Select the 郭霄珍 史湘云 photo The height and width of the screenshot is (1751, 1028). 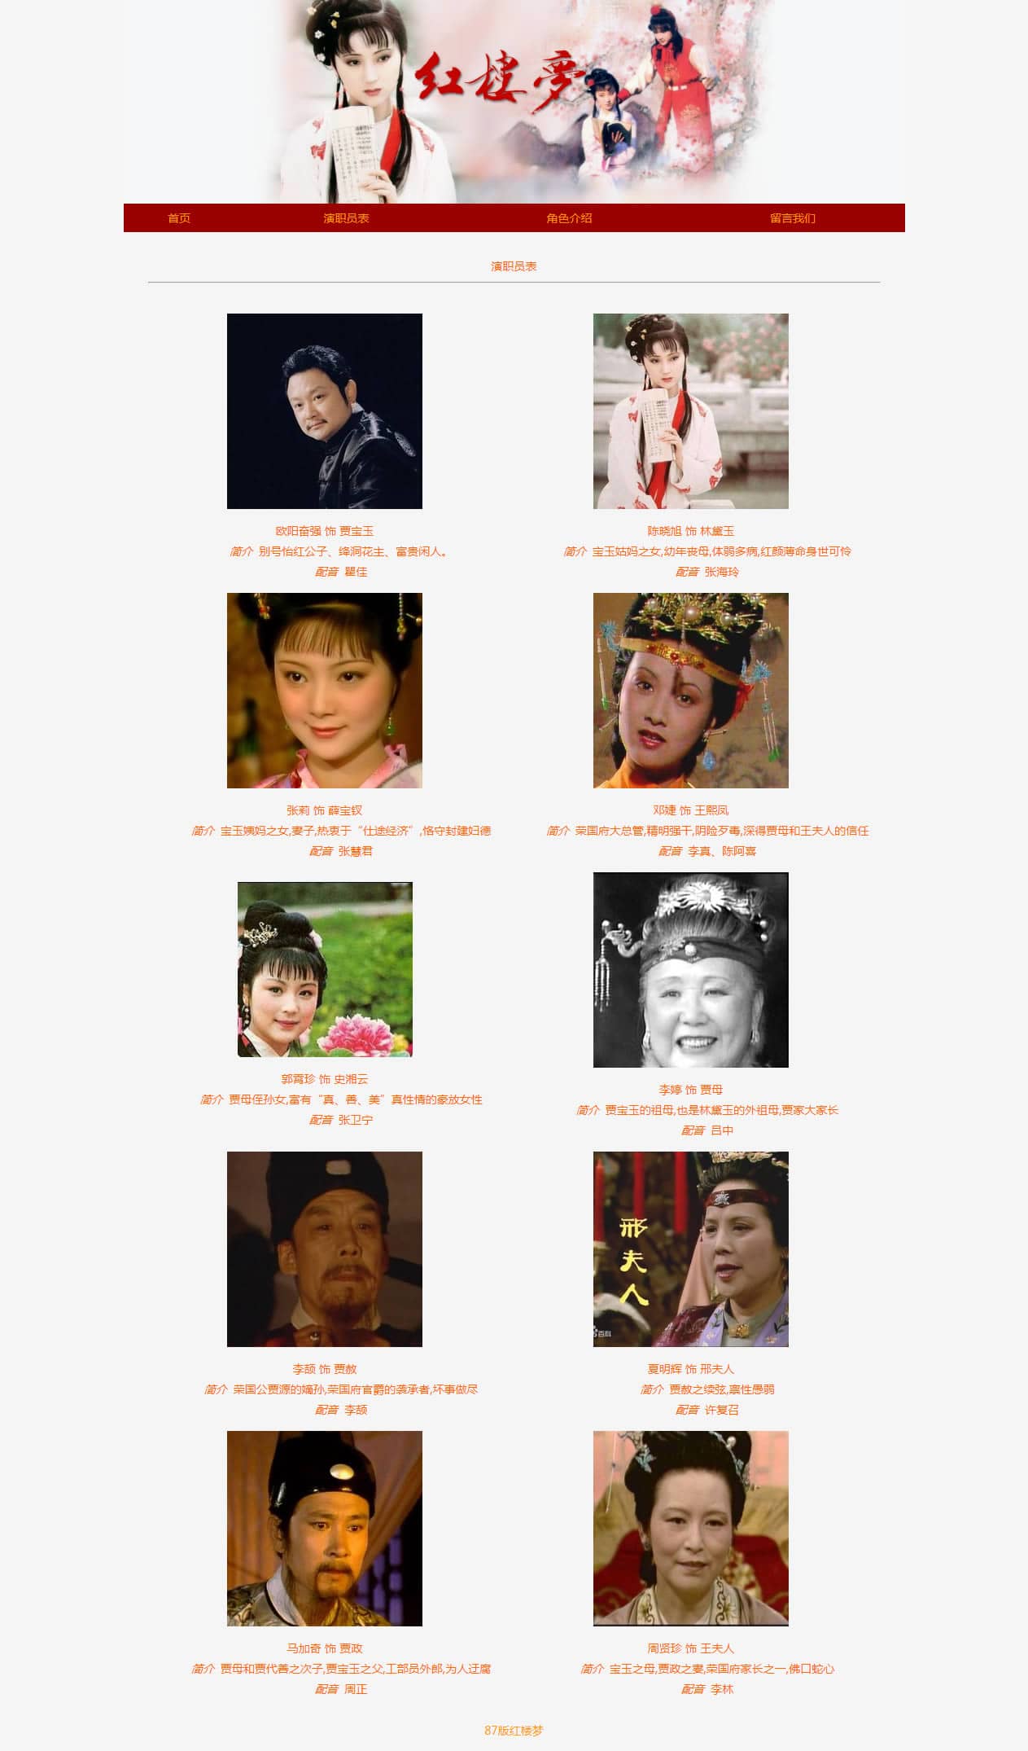(x=325, y=970)
